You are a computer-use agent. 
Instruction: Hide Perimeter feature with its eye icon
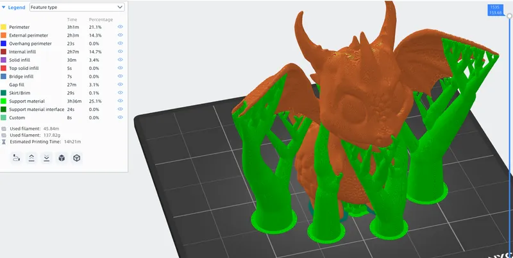(x=120, y=27)
